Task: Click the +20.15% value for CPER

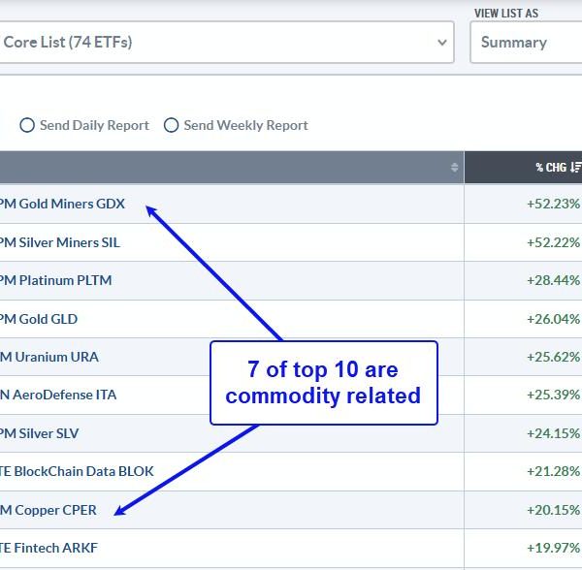Action: click(553, 510)
